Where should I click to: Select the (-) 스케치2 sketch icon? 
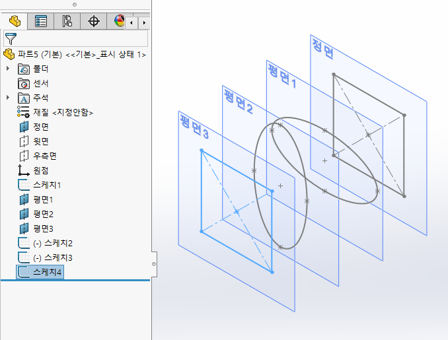[24, 243]
